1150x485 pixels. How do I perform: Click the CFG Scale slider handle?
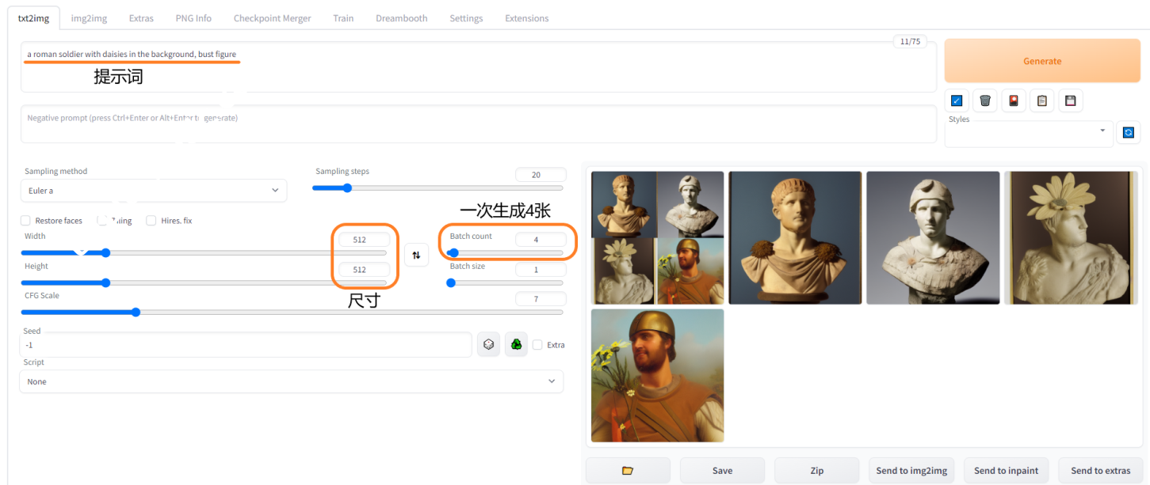click(x=136, y=313)
